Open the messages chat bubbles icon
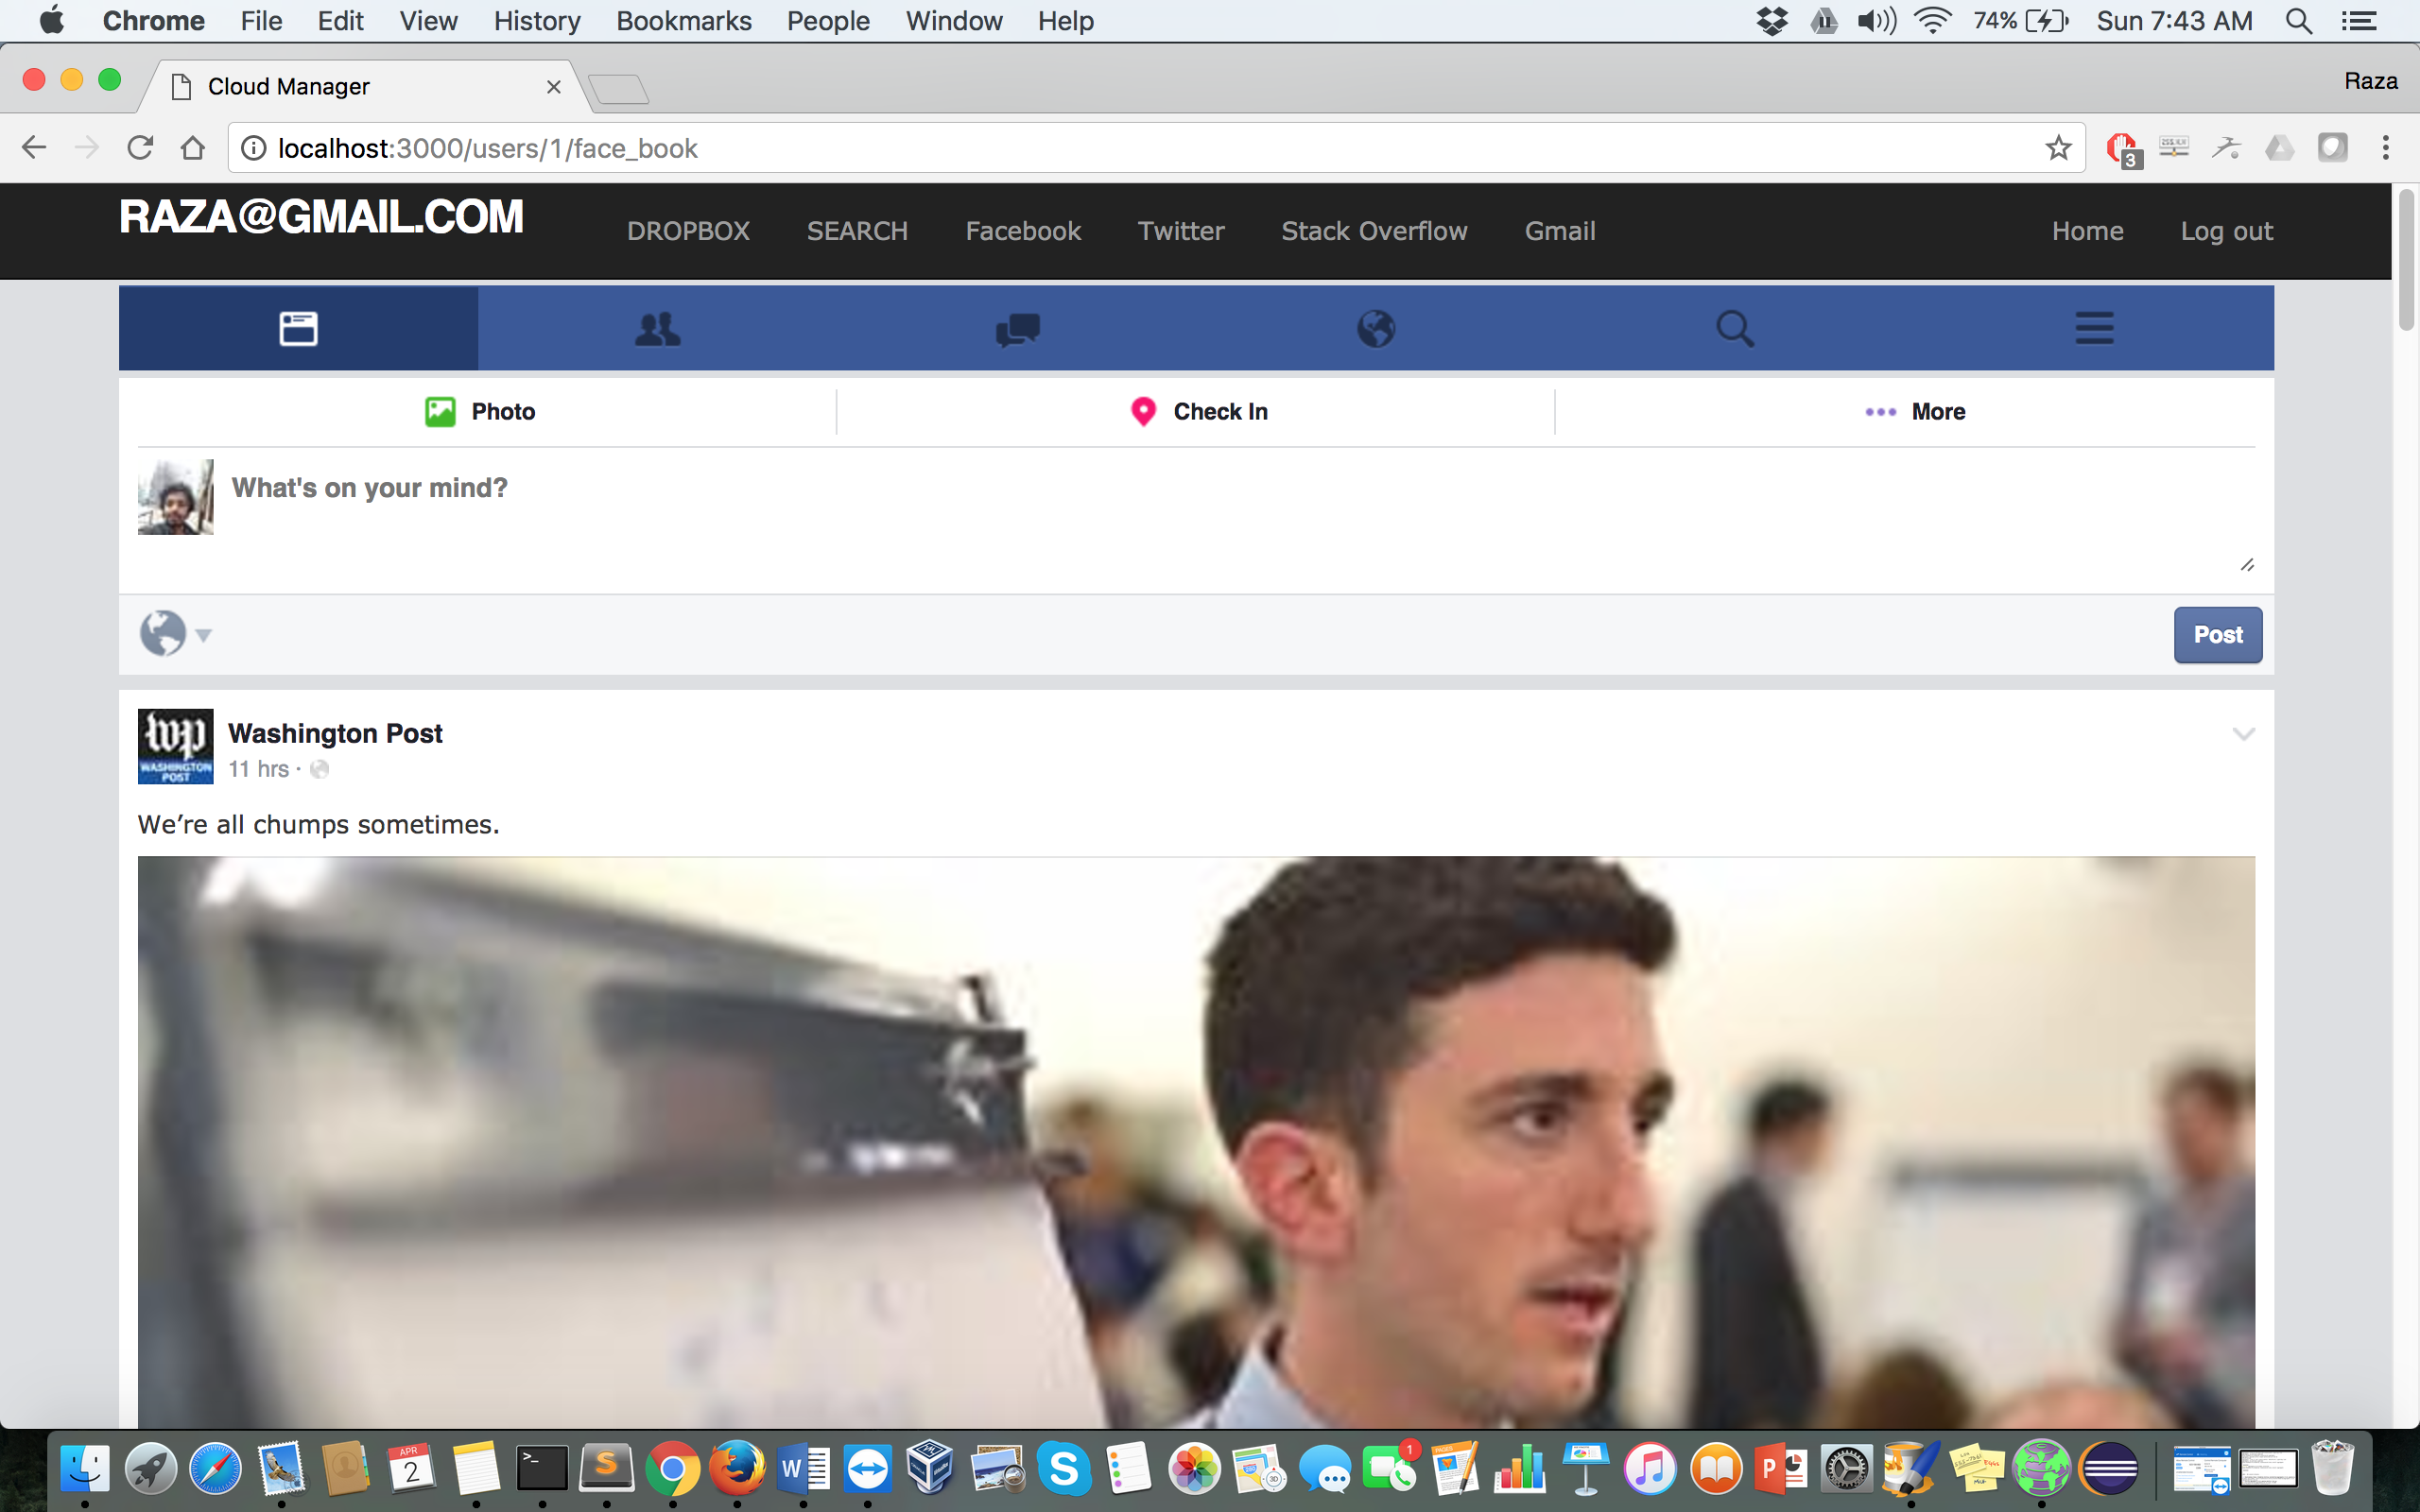The height and width of the screenshot is (1512, 2420). click(1017, 328)
